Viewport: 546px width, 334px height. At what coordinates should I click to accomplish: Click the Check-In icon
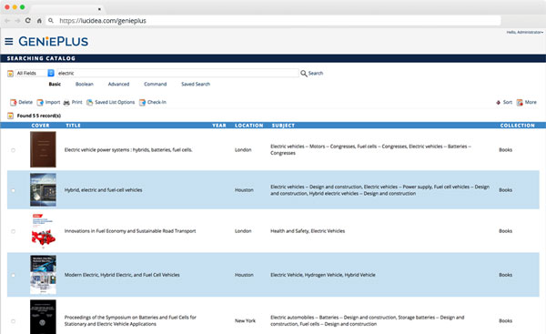point(142,102)
